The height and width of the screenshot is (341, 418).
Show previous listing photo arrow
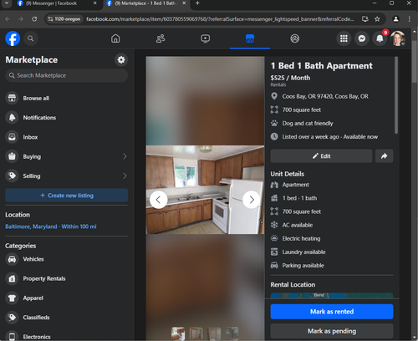coord(158,200)
